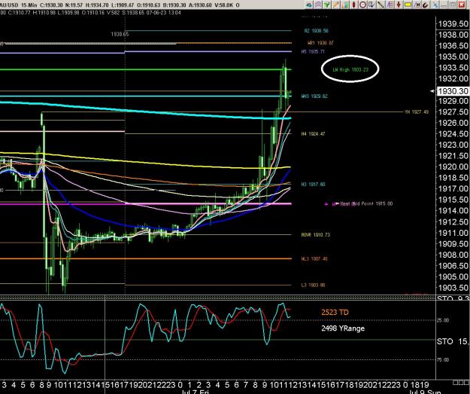The height and width of the screenshot is (394, 470).
Task: Click the multicolored bars icon
Action: click(x=345, y=5)
